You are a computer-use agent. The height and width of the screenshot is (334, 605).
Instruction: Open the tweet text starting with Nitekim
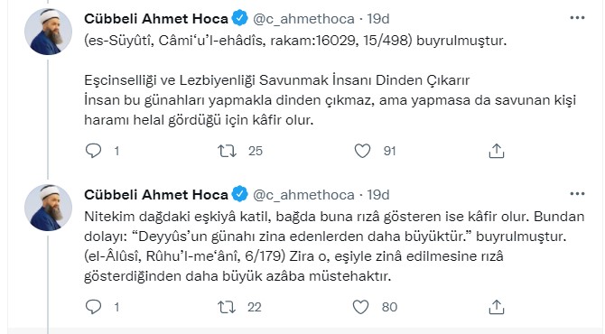(x=334, y=246)
